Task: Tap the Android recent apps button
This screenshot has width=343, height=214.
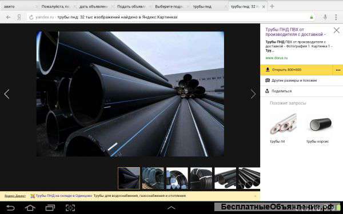Action: tap(50, 208)
